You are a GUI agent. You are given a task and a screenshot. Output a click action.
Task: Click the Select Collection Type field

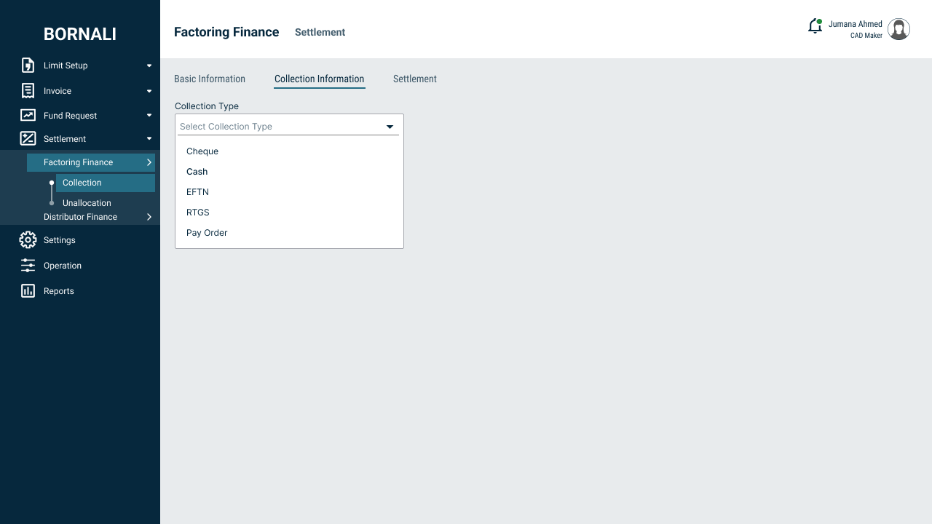tap(289, 126)
